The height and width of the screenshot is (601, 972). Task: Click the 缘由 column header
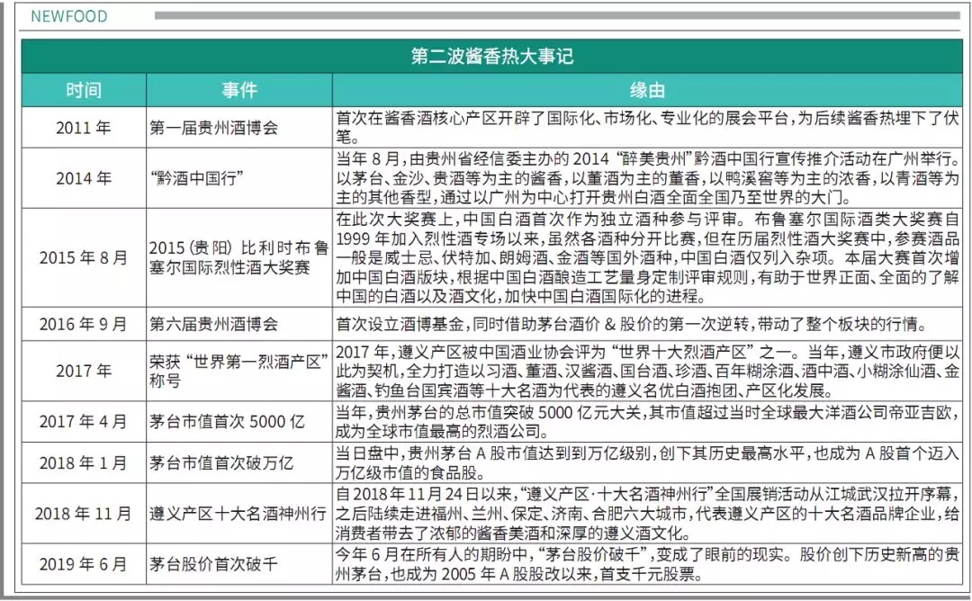point(647,91)
